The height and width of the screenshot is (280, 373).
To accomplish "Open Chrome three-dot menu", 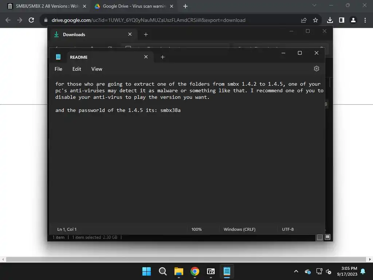I will point(365,20).
